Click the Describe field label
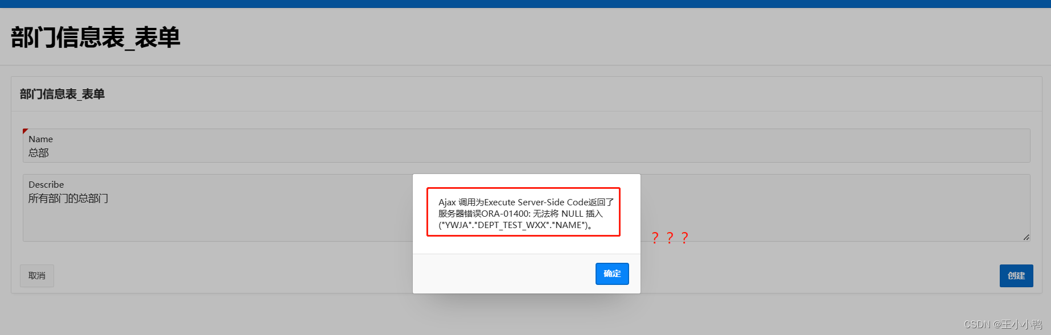Screen dimensions: 1051x335 46,184
